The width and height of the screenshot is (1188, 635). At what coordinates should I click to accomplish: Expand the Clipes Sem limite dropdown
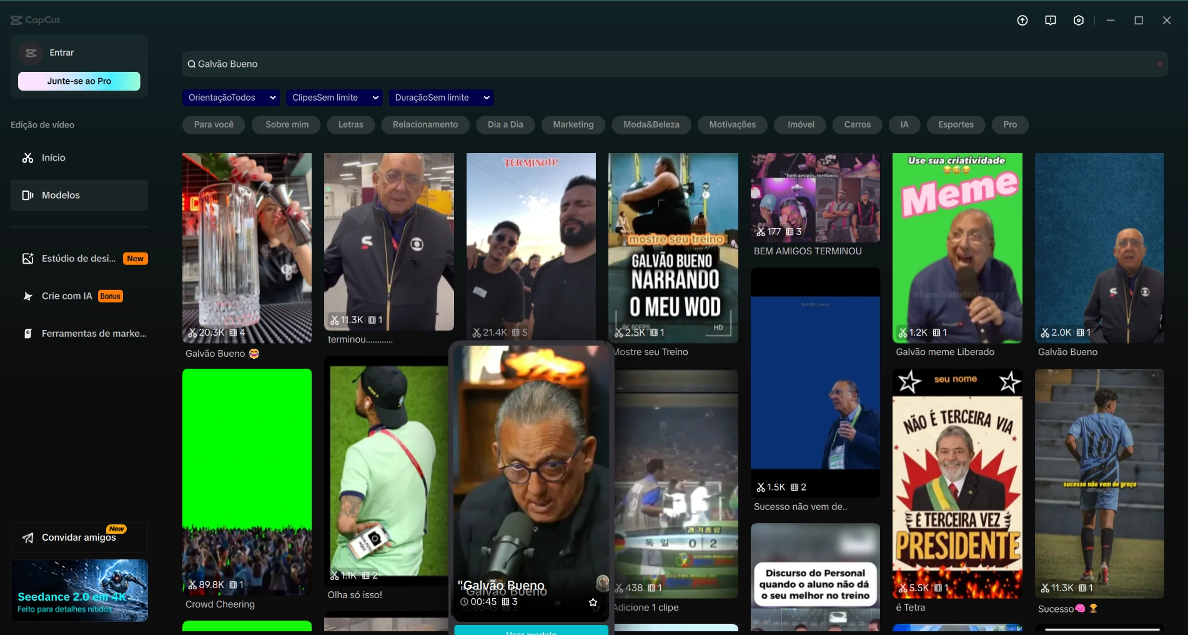point(334,97)
